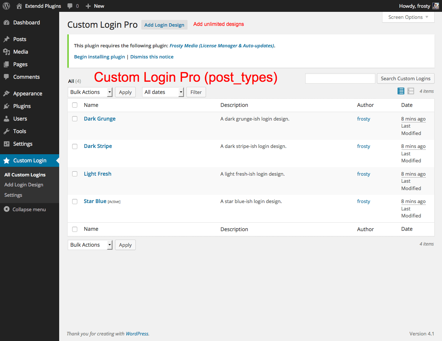This screenshot has width=442, height=341.
Task: Click the Settings sliders icon in sidebar
Action: (7, 144)
